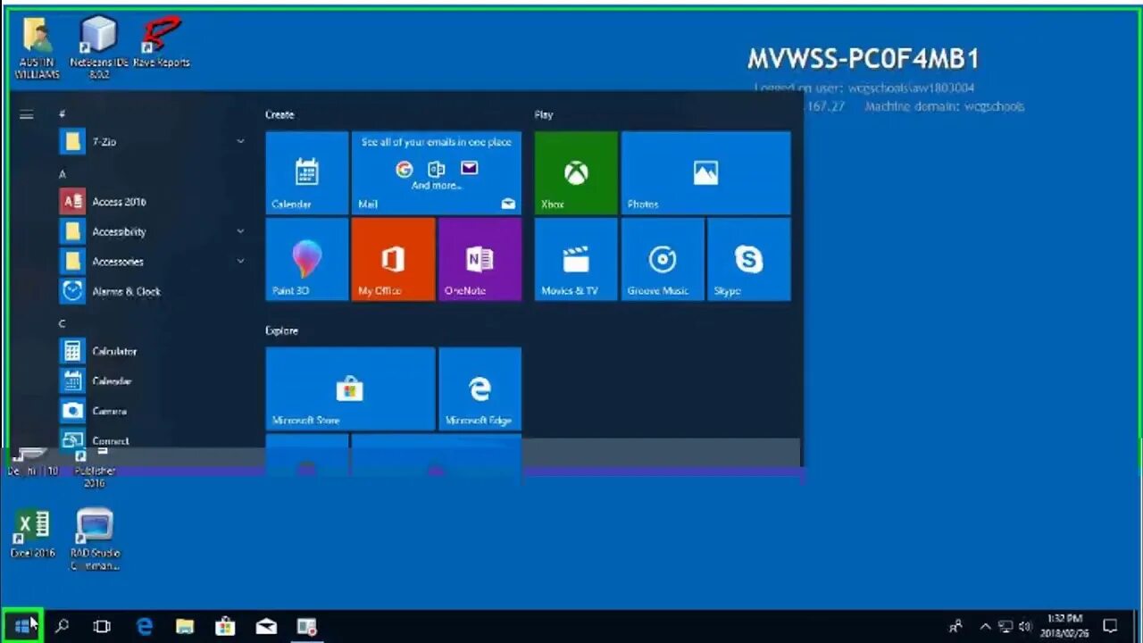Viewport: 1143px width, 643px height.
Task: Click the 'A' letter header in app list
Action: point(62,174)
